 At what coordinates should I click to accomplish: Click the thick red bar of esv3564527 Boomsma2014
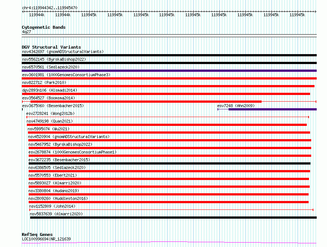[146, 102]
